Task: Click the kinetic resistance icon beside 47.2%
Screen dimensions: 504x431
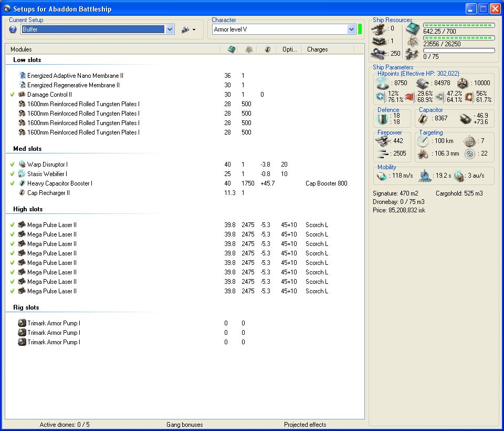Action: coord(440,97)
